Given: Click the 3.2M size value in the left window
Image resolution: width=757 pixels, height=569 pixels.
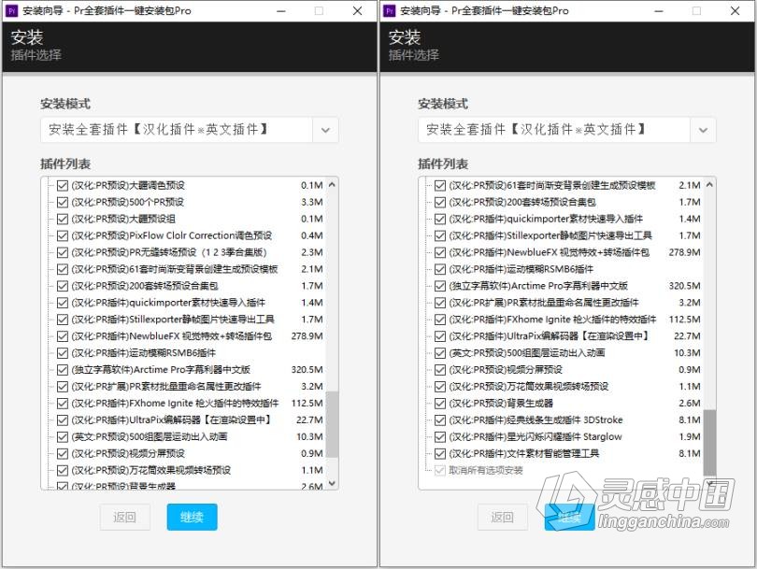Looking at the screenshot, I should (x=312, y=387).
